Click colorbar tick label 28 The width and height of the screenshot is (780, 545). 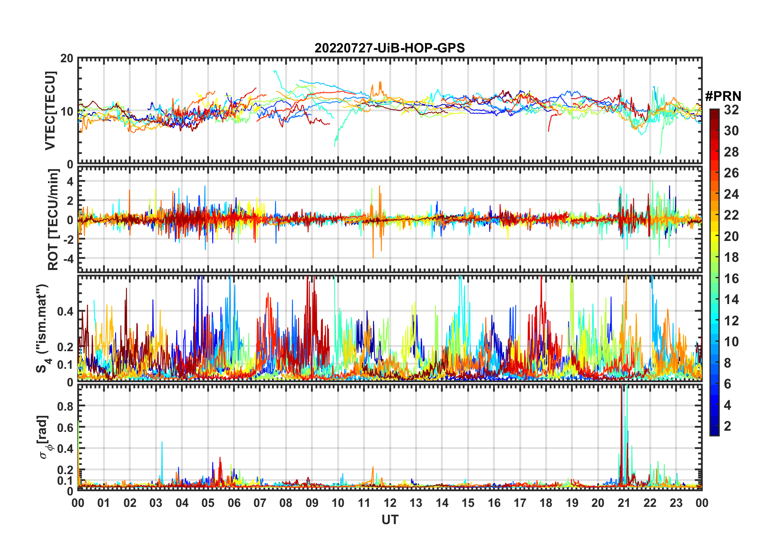731,152
